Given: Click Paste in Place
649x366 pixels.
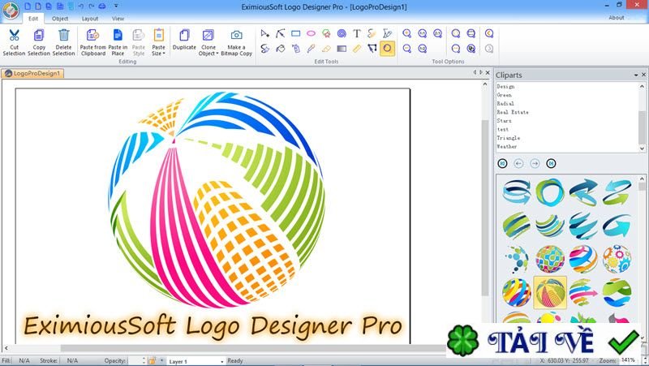Looking at the screenshot, I should pyautogui.click(x=118, y=42).
